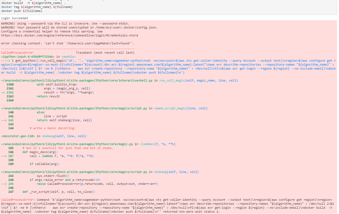This screenshot has height=214, width=339.
Task: Click the '<module>' label in the traceback
Action: pyautogui.click(x=69, y=57)
